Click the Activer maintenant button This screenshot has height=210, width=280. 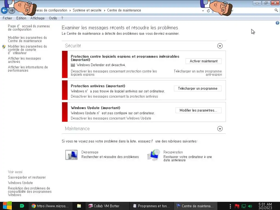(203, 61)
